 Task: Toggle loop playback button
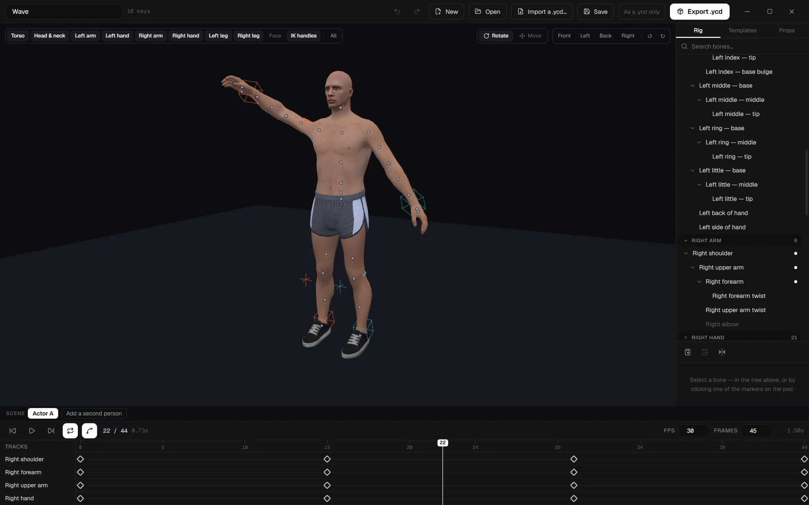click(70, 430)
